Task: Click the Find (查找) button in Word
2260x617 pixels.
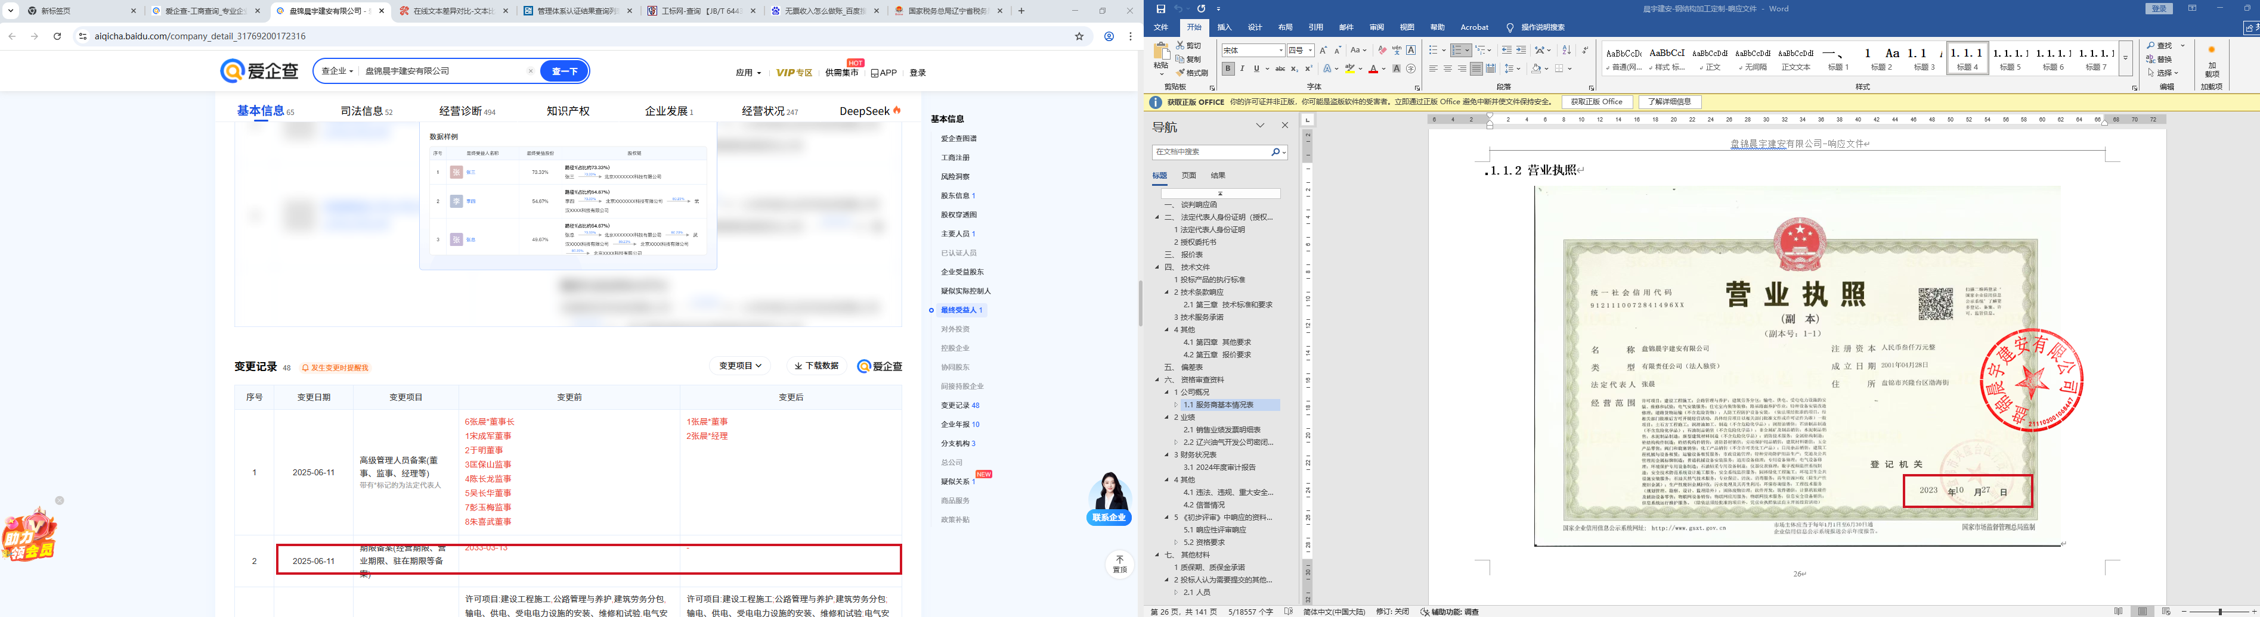Action: [x=2160, y=46]
